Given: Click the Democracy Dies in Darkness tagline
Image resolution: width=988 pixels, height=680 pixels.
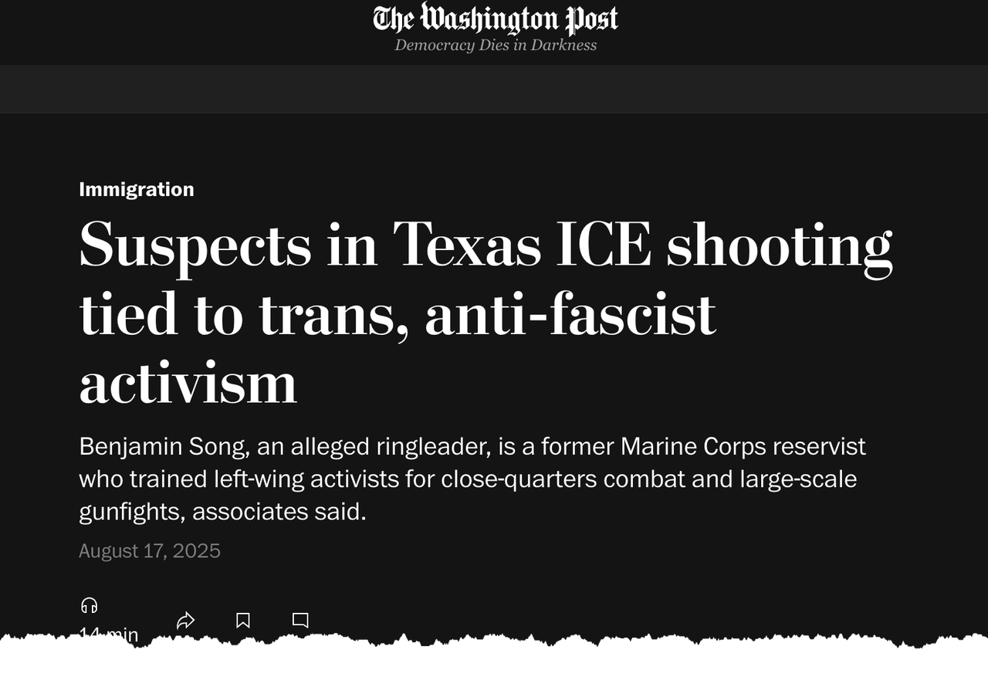Looking at the screenshot, I should point(496,45).
